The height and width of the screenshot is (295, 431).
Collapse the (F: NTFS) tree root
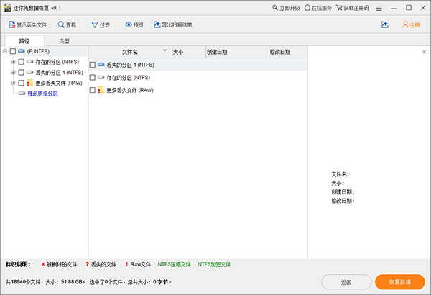click(4, 52)
